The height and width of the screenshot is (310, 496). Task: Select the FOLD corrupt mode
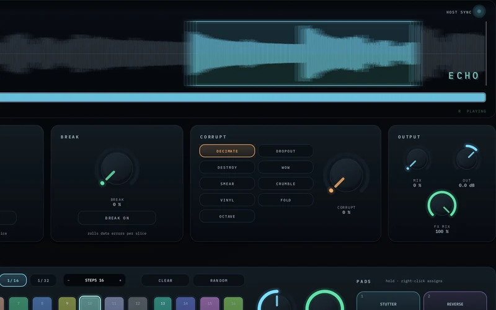tap(286, 200)
